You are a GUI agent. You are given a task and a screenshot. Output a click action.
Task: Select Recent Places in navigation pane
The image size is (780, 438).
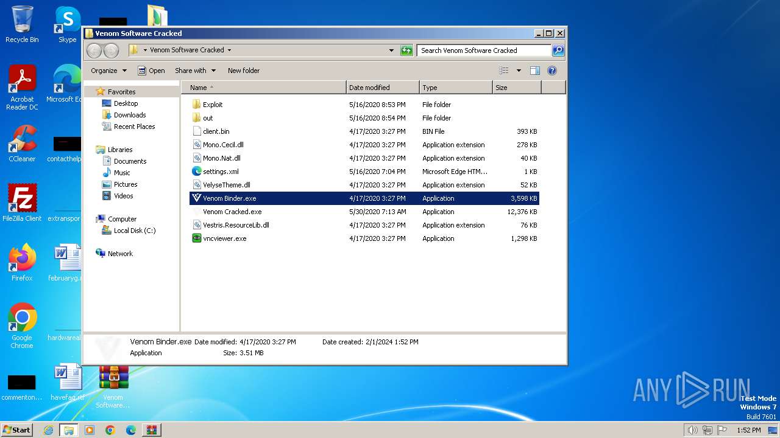pos(134,127)
